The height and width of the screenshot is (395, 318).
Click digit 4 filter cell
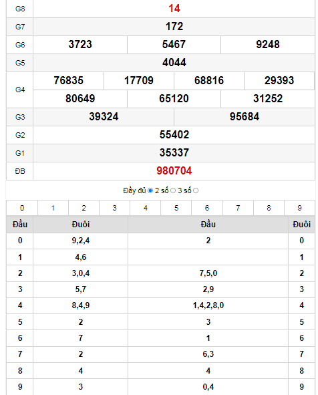[145, 208]
